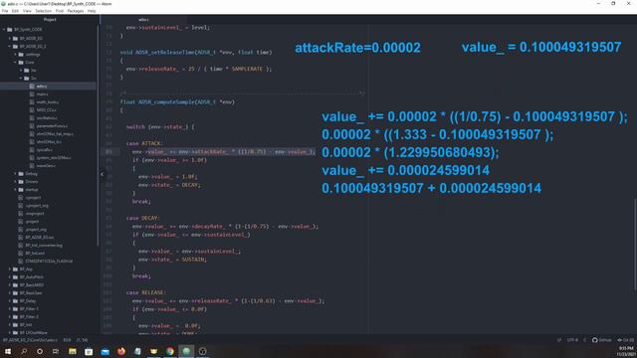The image size is (637, 358).
Task: Click the math_tools.c file icon
Action: point(32,102)
